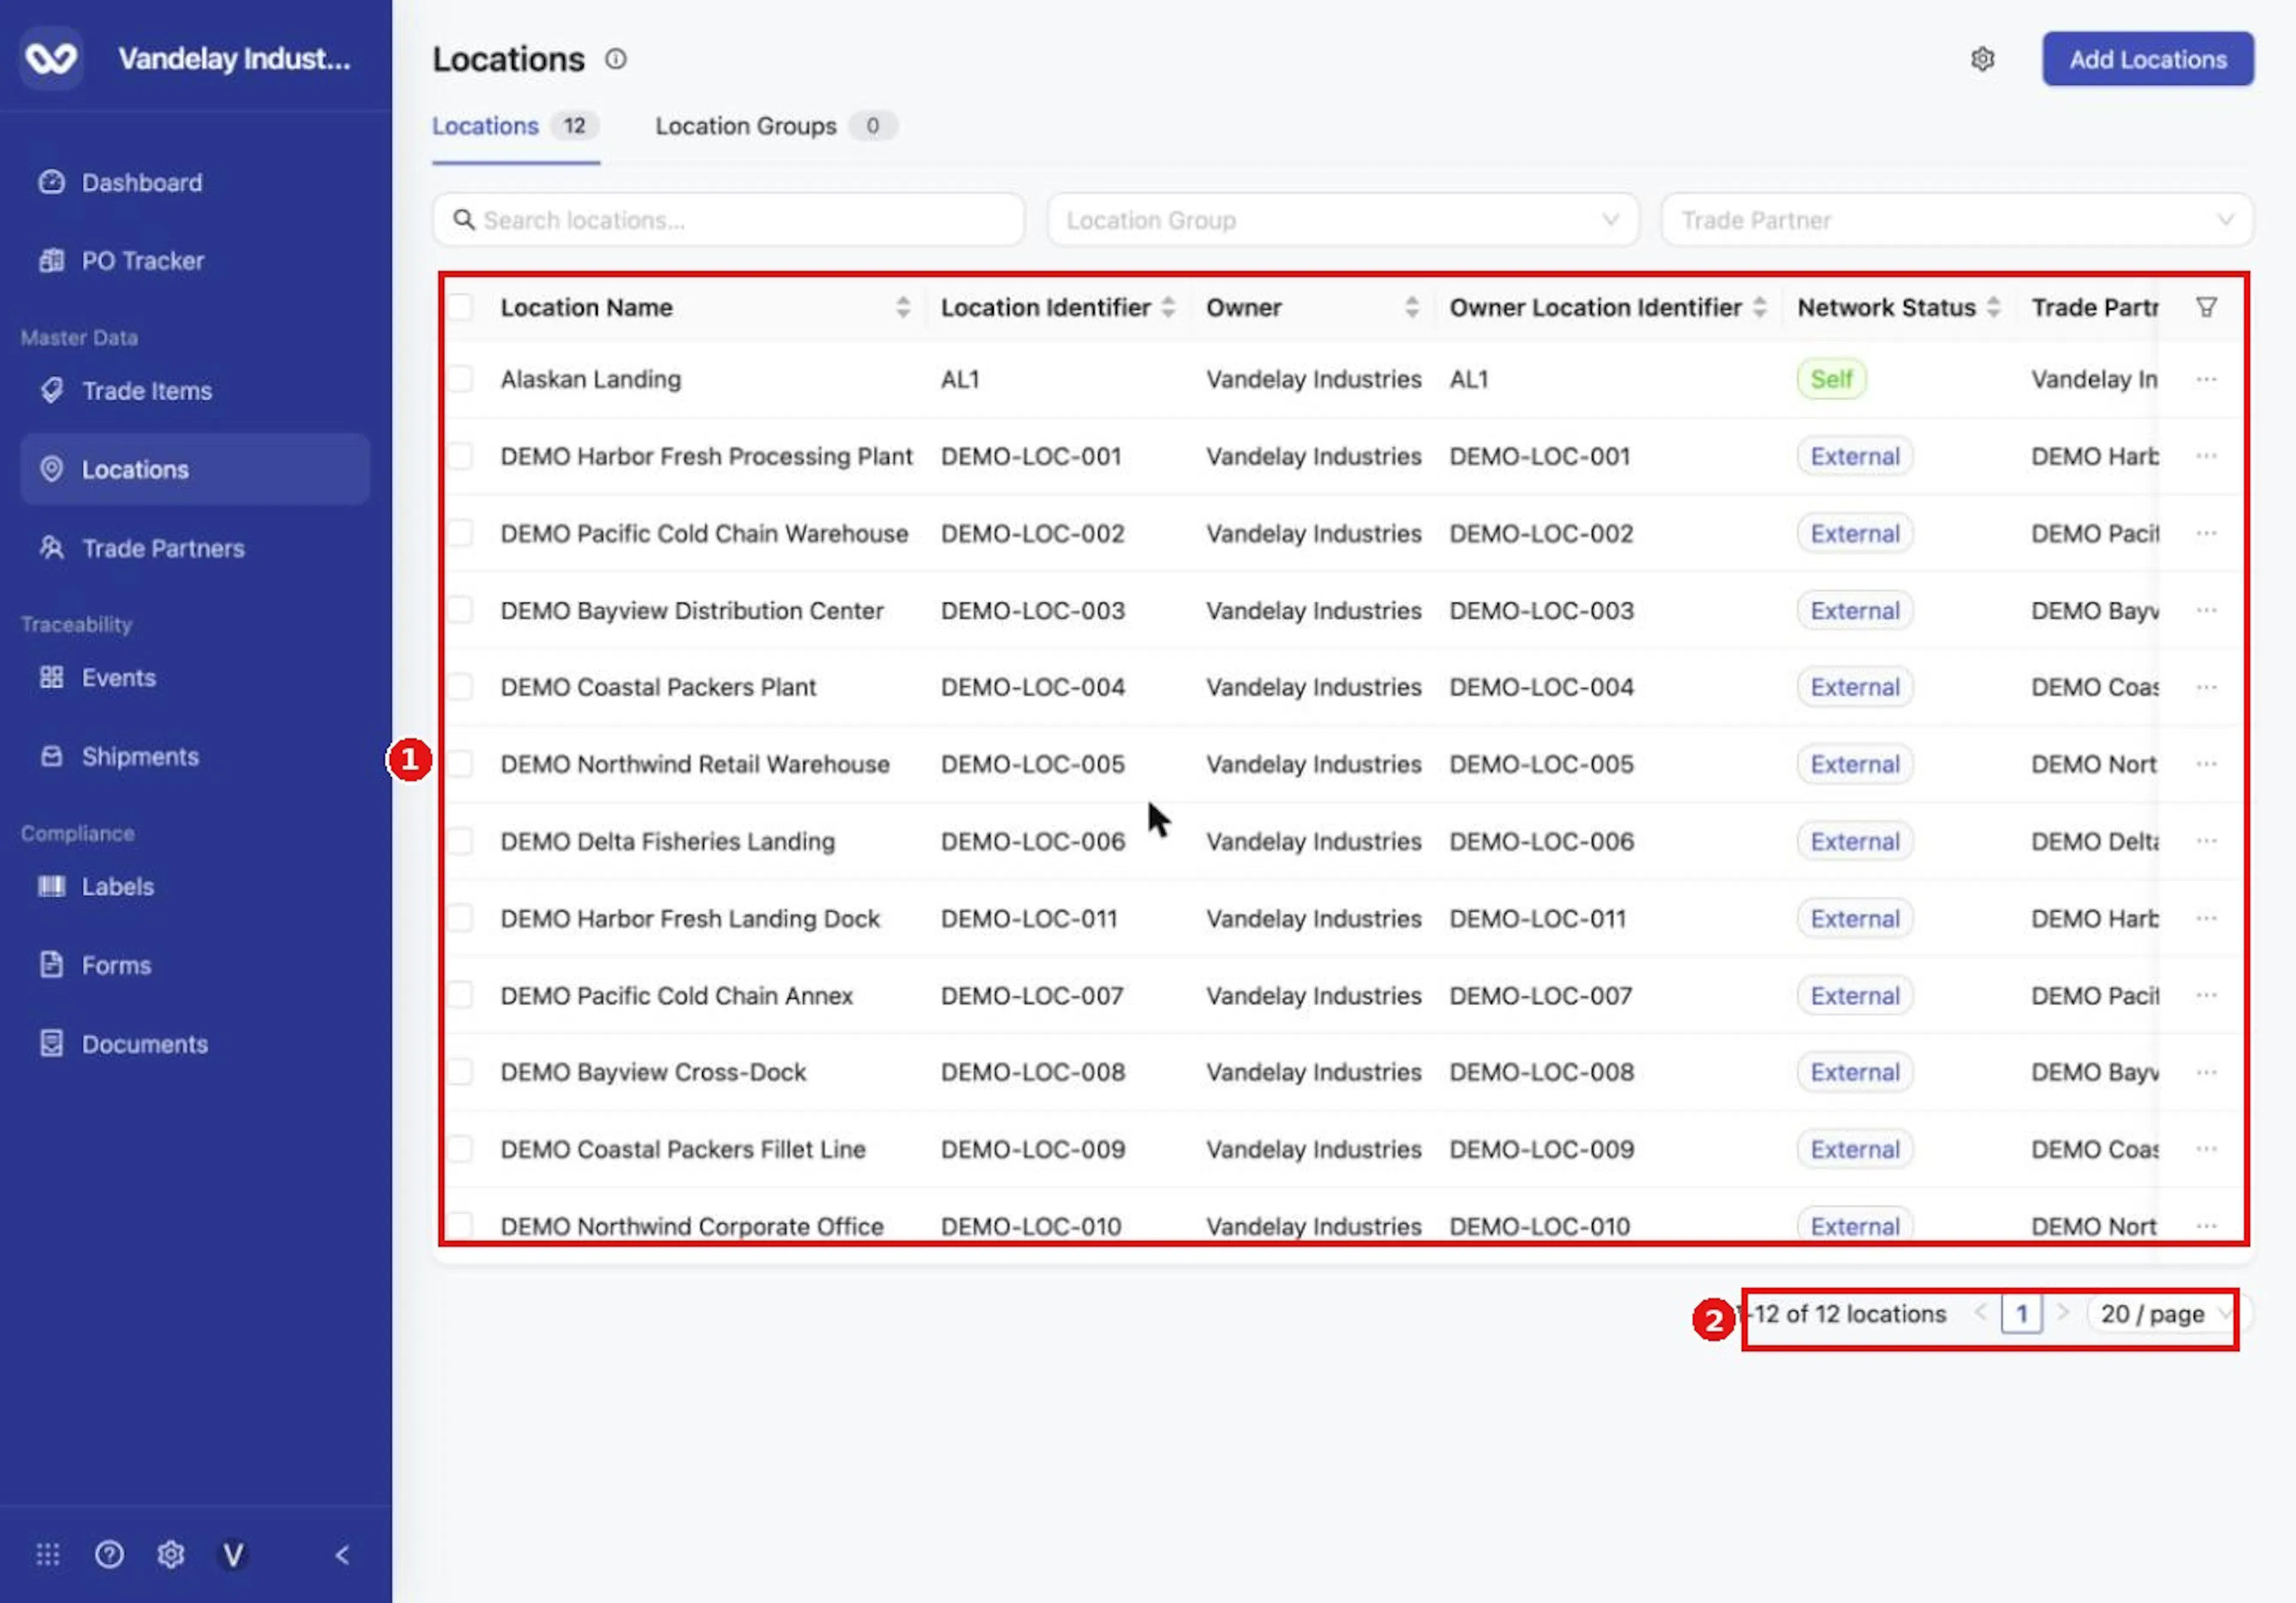This screenshot has height=1603, width=2296.
Task: Open the help question mark icon
Action: [109, 1554]
